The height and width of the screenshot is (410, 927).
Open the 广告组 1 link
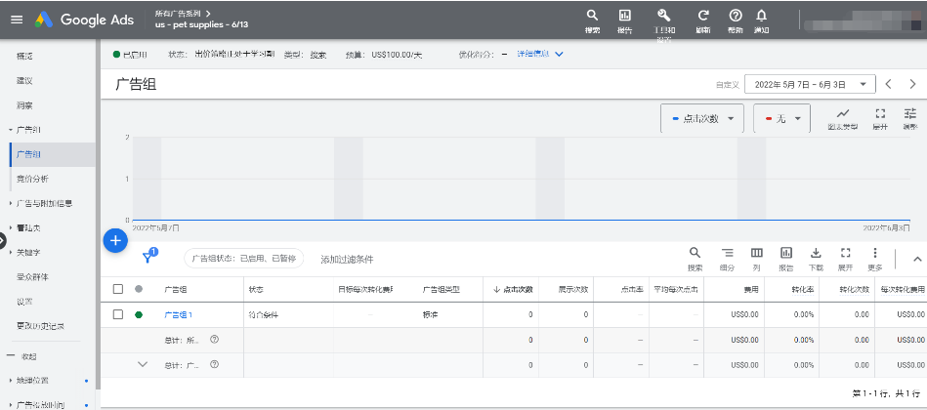[178, 314]
